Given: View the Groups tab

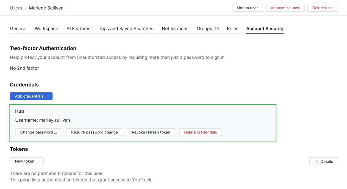Looking at the screenshot, I should (208, 29).
